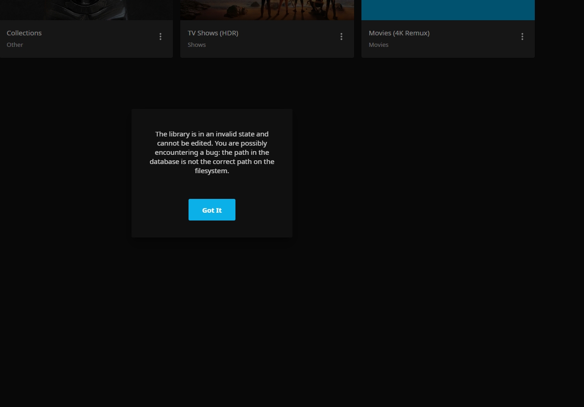Image resolution: width=584 pixels, height=407 pixels.
Task: Click the "Other" type label under Collections
Action: [15, 45]
